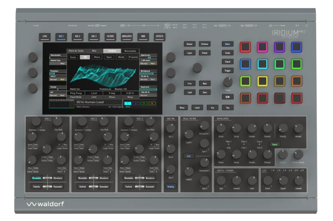Click the Position slider on the display
This screenshot has height=221, width=333.
point(58,74)
